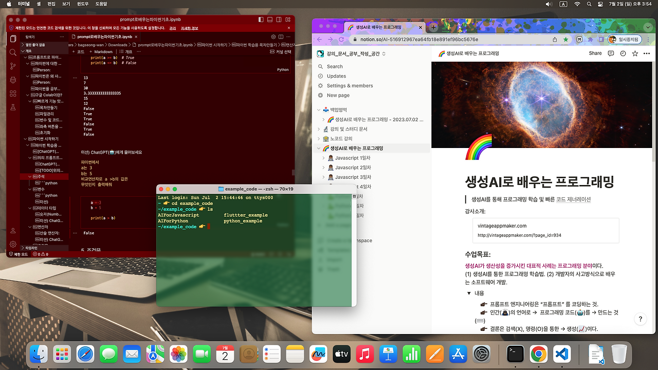Open the Extensions view in VS Code
Viewport: 658px width, 370px height.
coord(13,95)
